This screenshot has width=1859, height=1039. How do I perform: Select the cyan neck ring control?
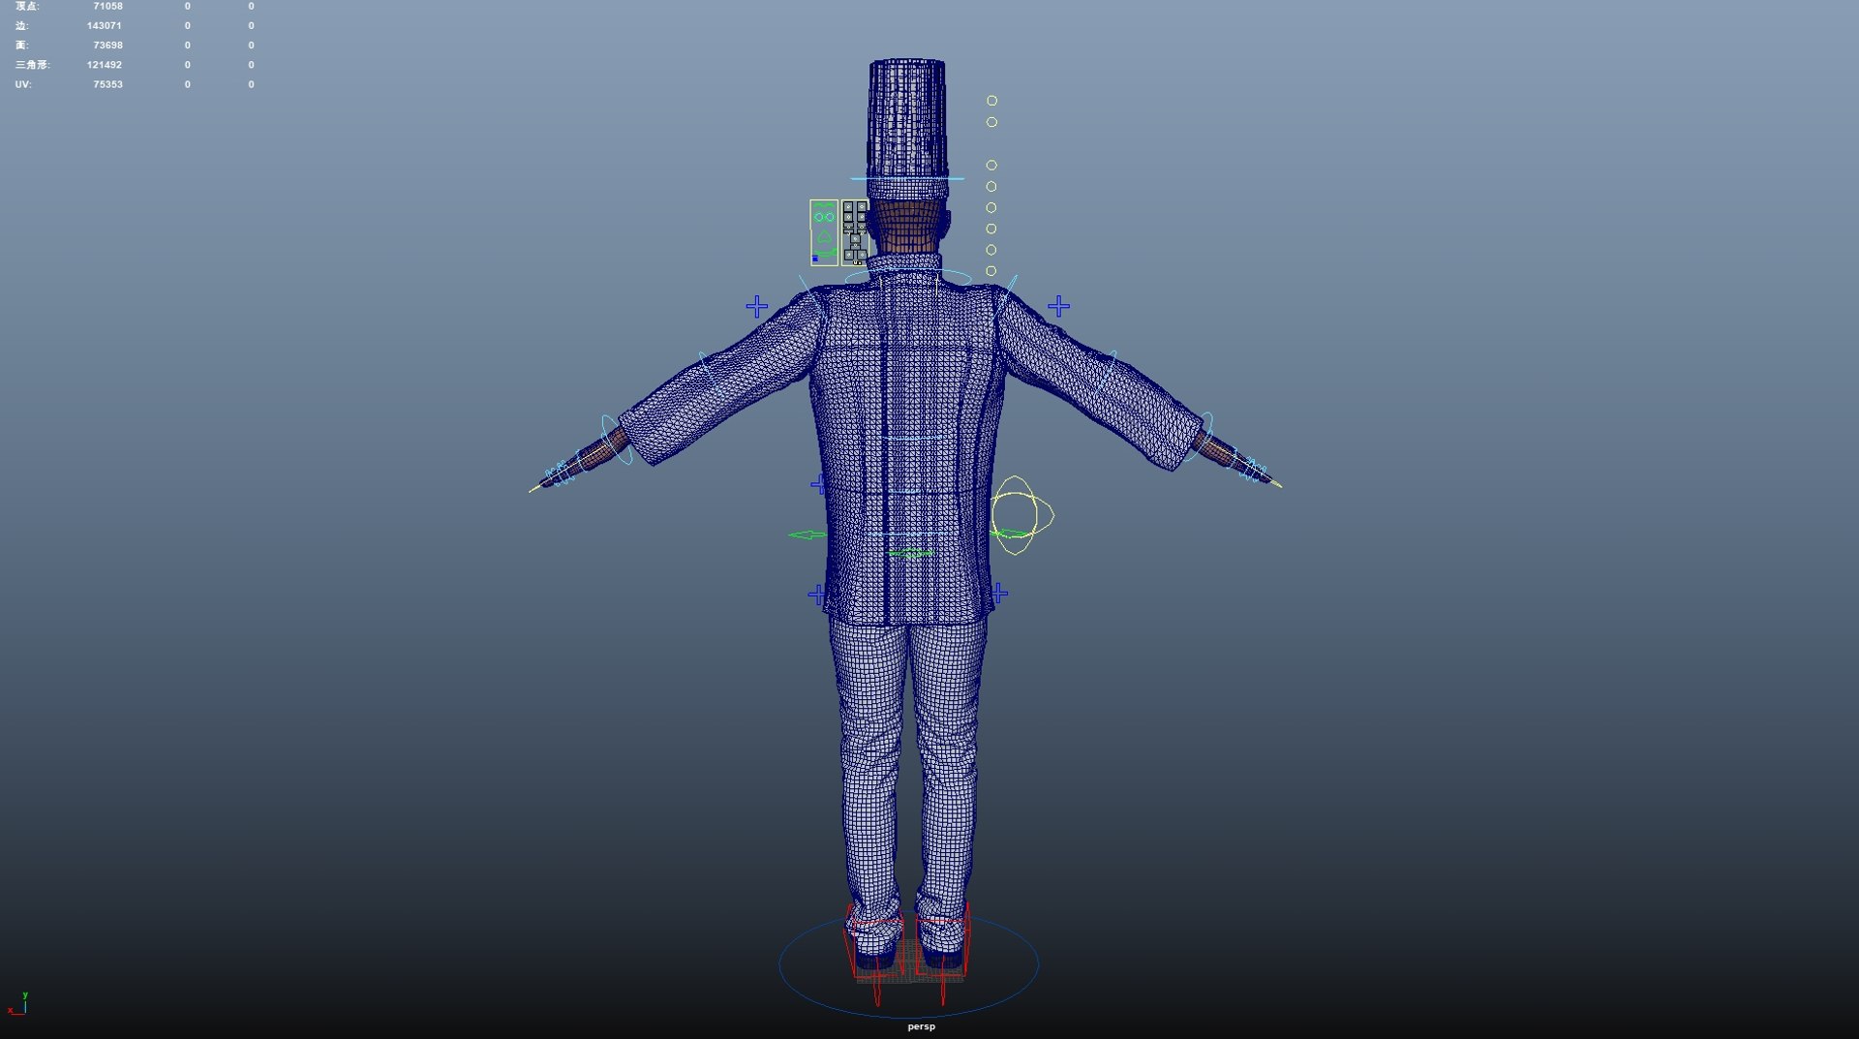point(908,278)
